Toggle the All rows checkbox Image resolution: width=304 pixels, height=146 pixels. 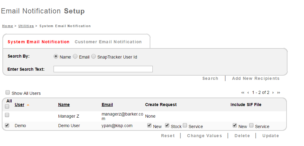coord(7,106)
